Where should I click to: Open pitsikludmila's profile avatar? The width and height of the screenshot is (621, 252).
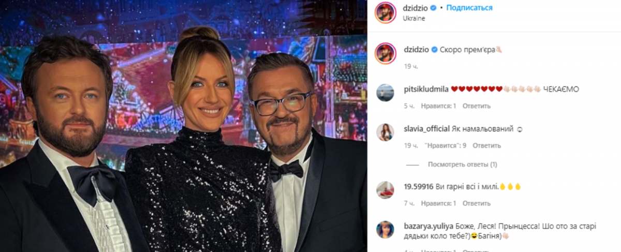click(x=386, y=93)
